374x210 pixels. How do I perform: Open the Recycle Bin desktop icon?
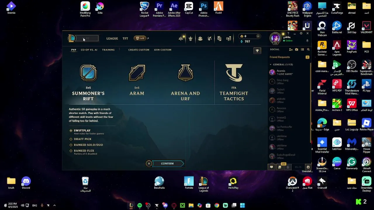tap(85, 184)
